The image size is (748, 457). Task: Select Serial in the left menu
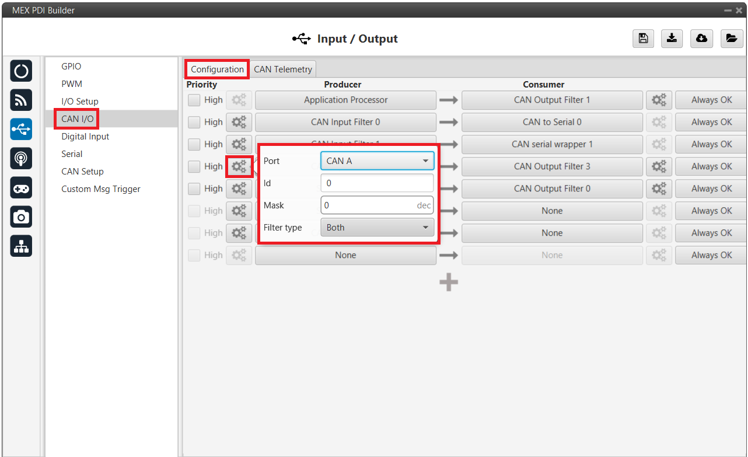click(x=72, y=154)
